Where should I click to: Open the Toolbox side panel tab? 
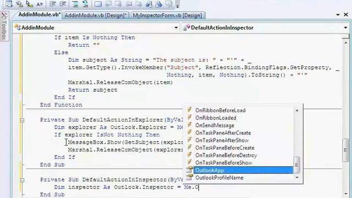click(x=4, y=26)
